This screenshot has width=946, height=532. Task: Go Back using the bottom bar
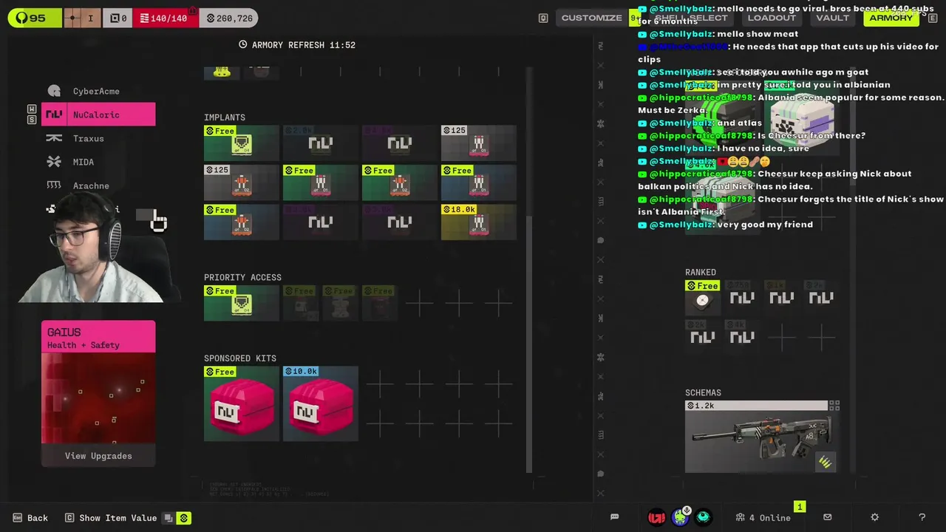[x=30, y=518]
